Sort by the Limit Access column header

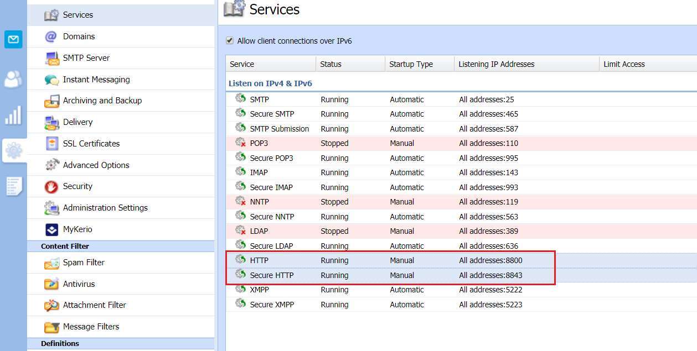point(648,64)
